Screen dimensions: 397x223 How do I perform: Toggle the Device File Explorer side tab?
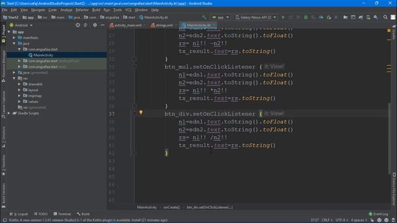(394, 189)
